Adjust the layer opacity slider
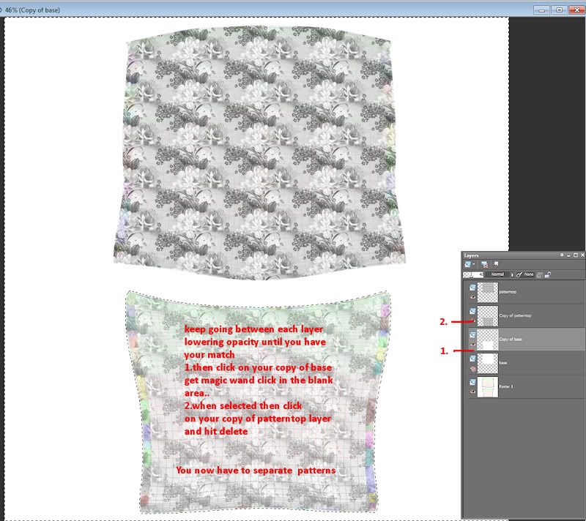Screen dimensions: 586x521 (x=472, y=274)
